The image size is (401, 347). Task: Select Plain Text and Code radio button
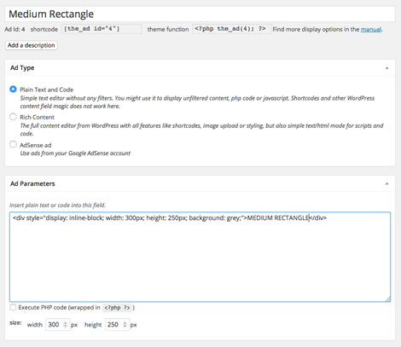point(13,90)
